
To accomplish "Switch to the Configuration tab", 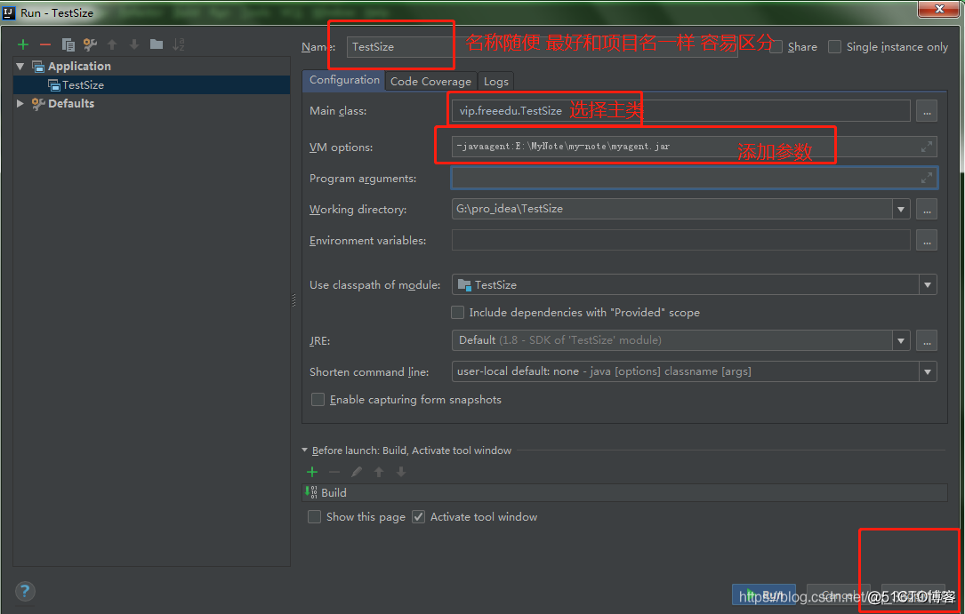I will coord(344,80).
